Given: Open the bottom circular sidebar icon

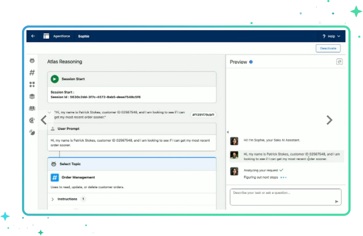Looking at the screenshot, I should coord(32,132).
